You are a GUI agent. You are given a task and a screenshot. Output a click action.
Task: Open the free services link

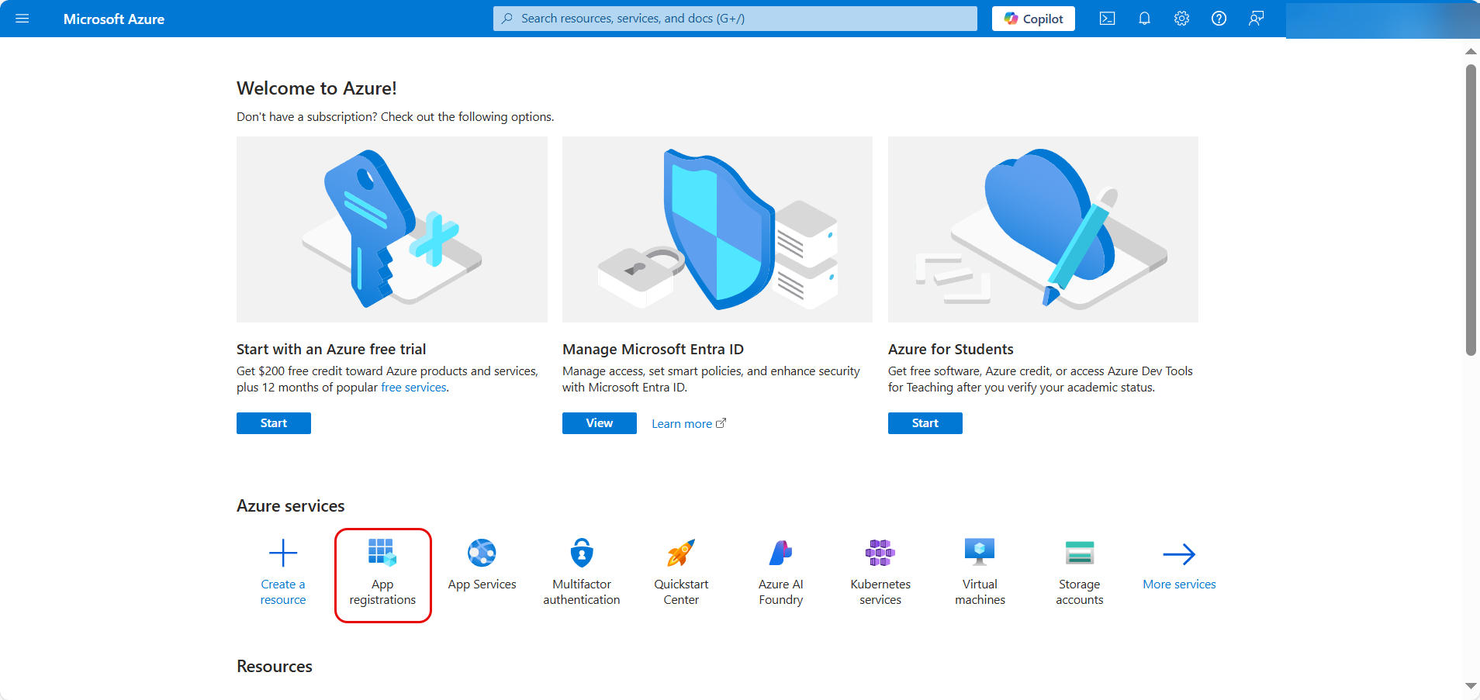coord(413,388)
